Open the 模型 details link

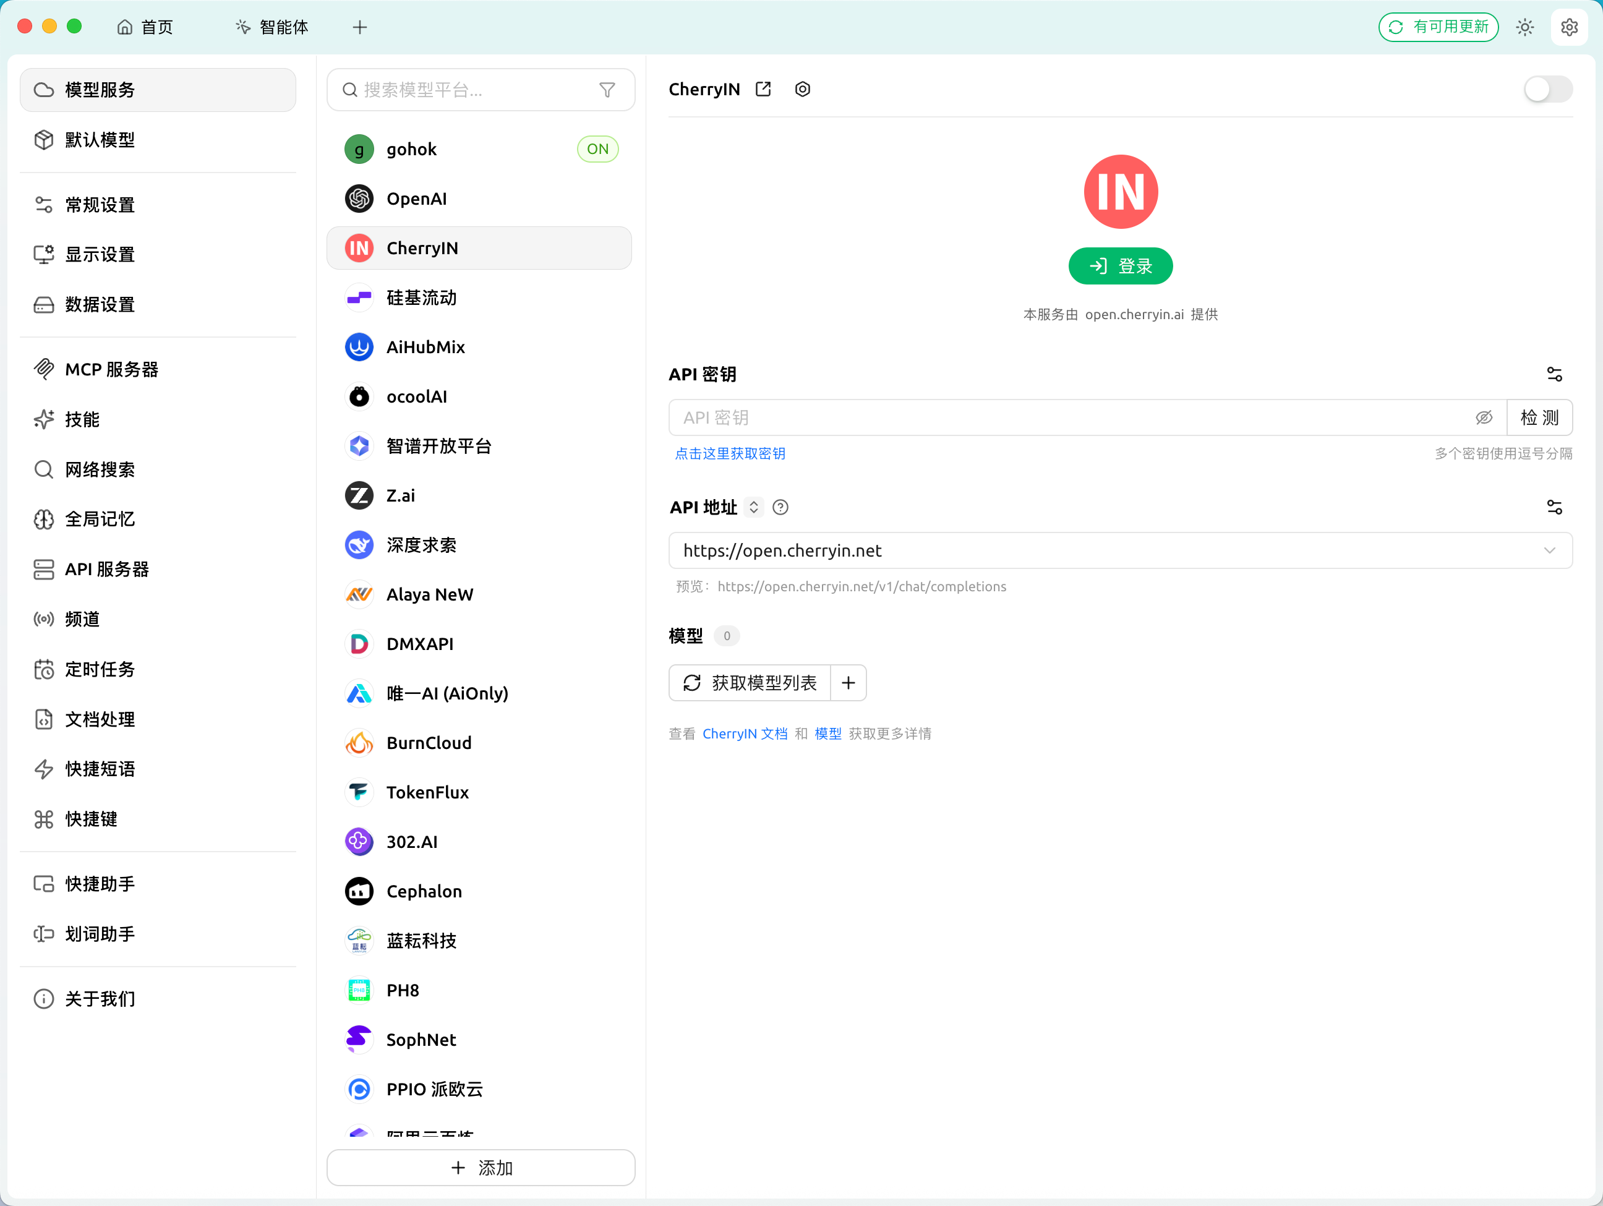pos(828,734)
